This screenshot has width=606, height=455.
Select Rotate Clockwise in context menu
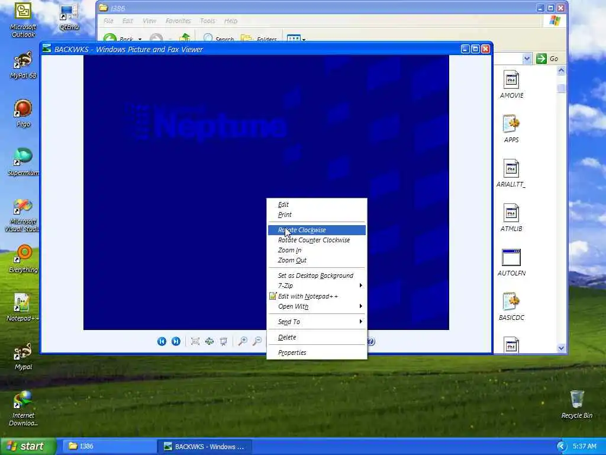(x=317, y=230)
